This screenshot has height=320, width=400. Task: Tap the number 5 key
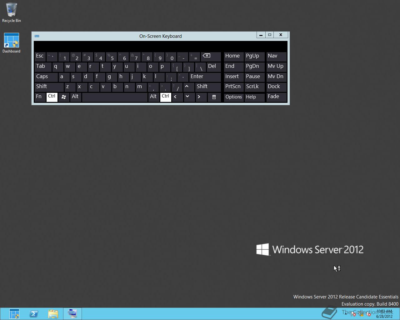(111, 57)
